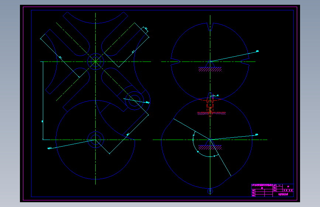320x207 pixels.
Task: Click the driving disc center hub circle
Action: pos(96,140)
